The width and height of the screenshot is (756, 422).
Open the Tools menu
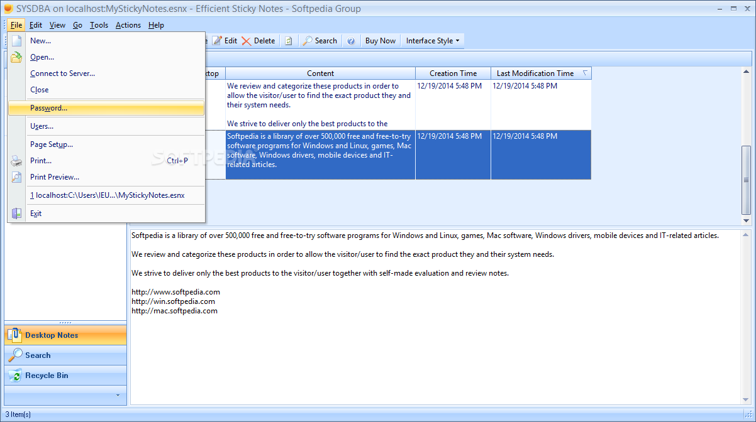click(99, 25)
